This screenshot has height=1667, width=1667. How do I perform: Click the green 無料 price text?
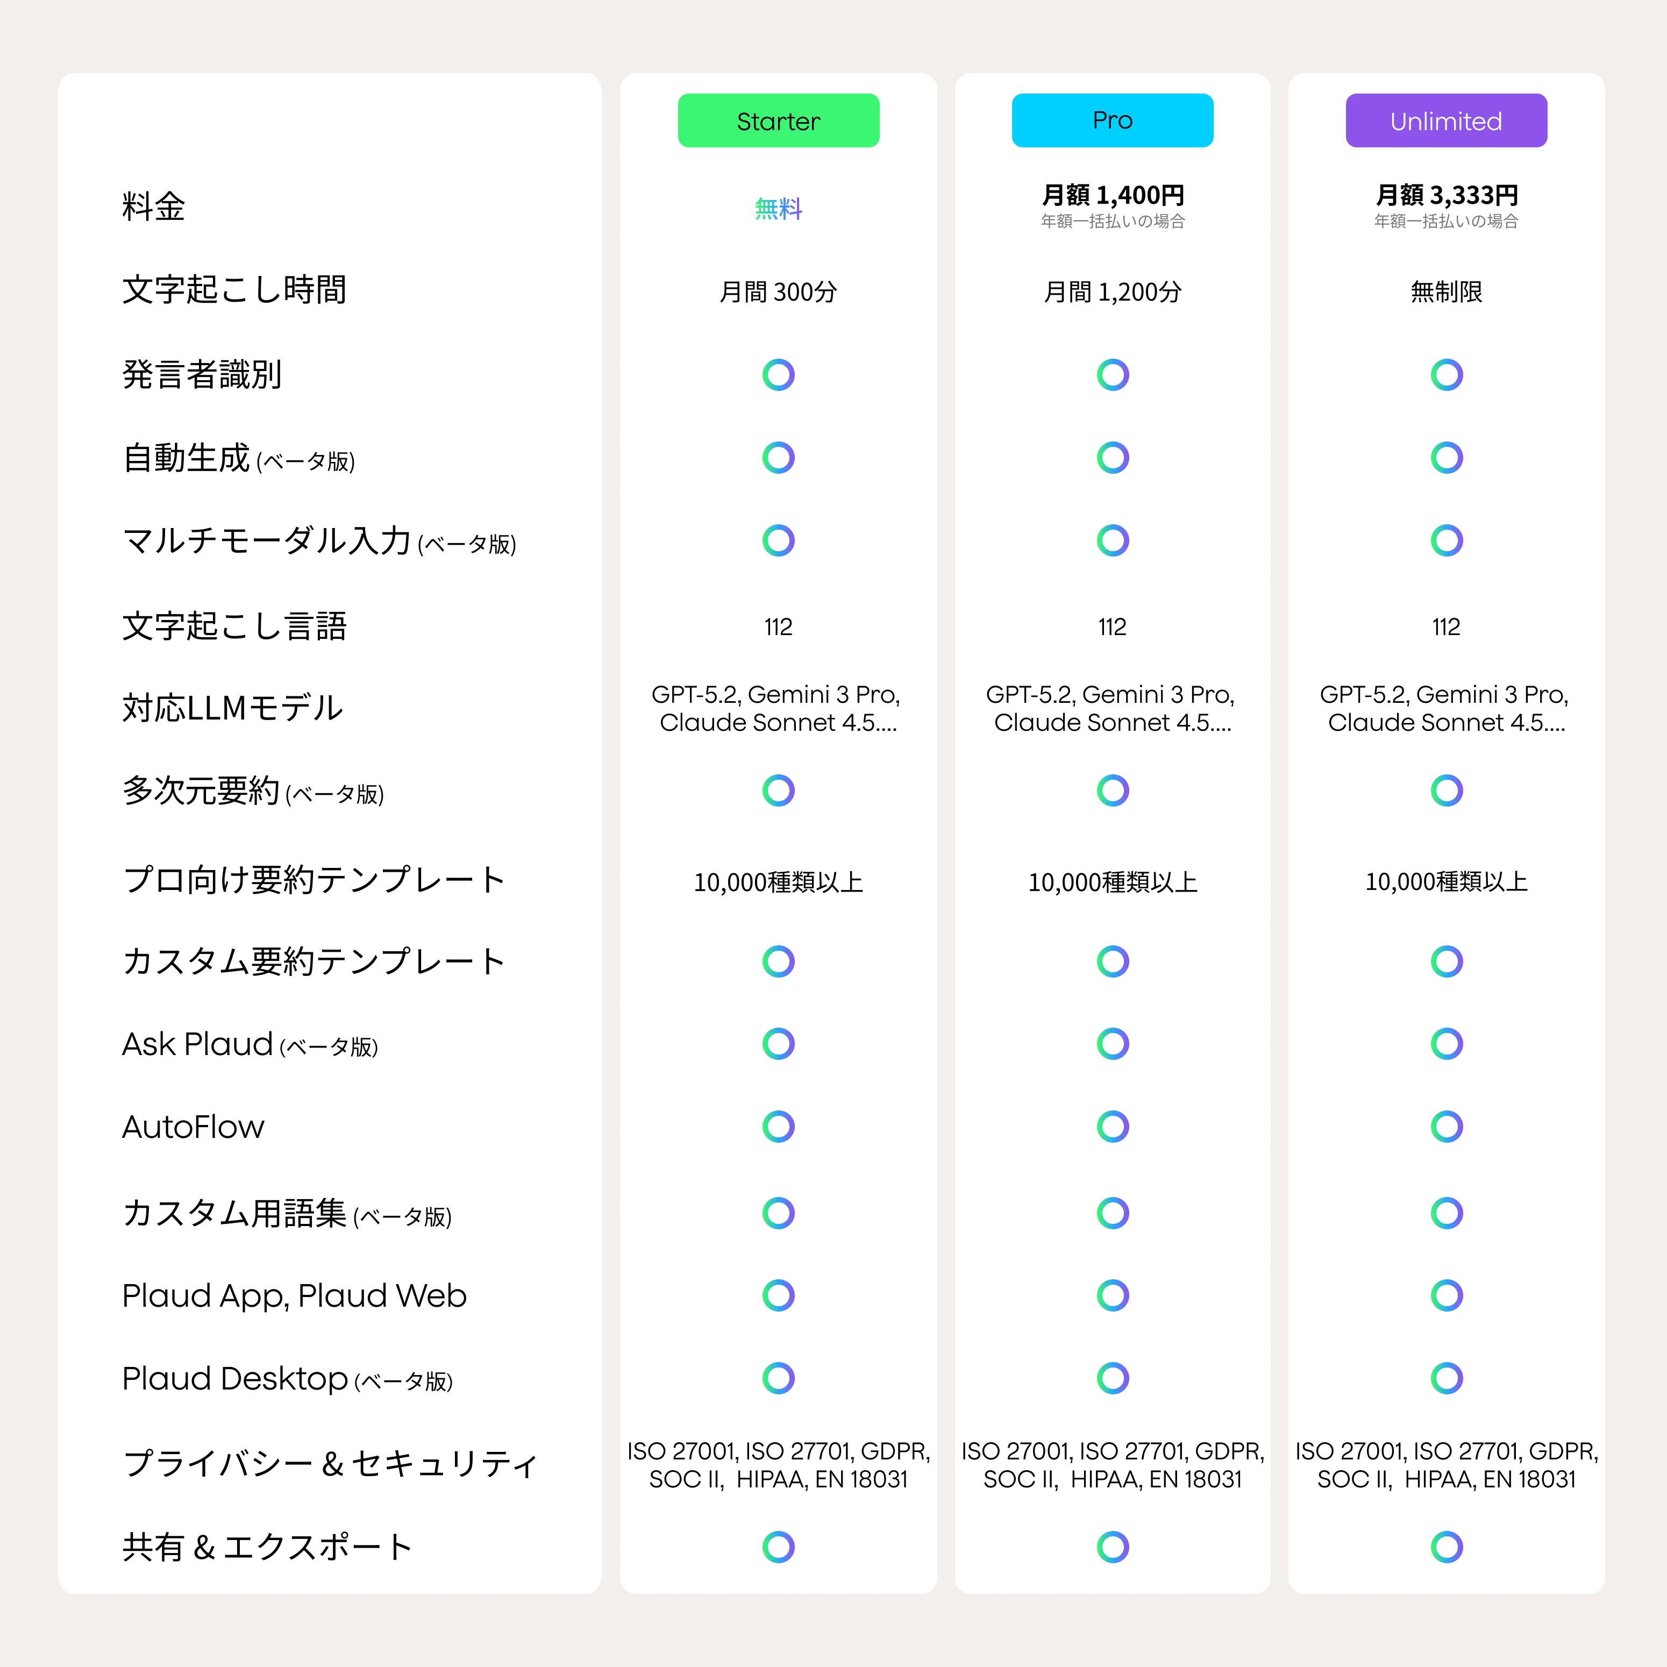tap(778, 209)
